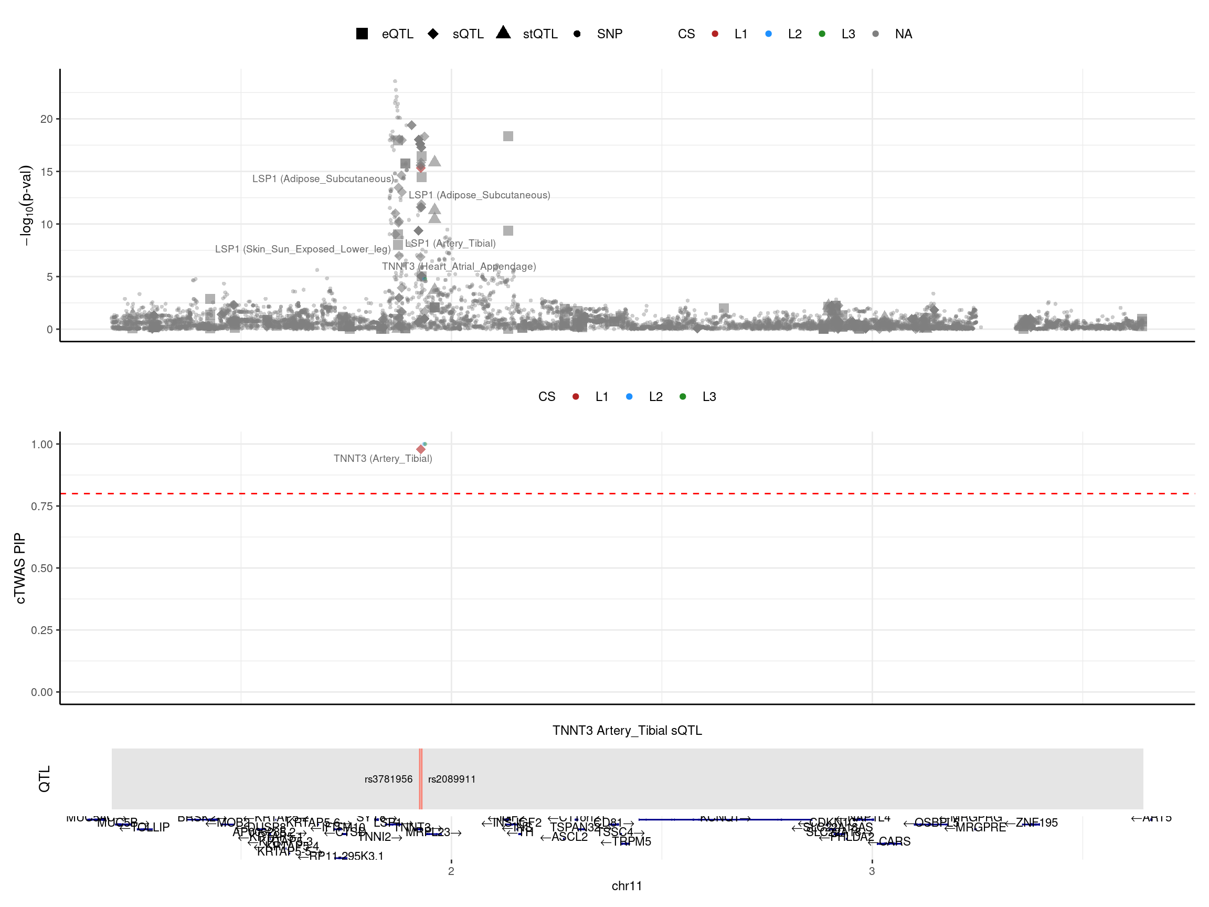
Task: Click the rs3781956 variant label
Action: coord(388,779)
